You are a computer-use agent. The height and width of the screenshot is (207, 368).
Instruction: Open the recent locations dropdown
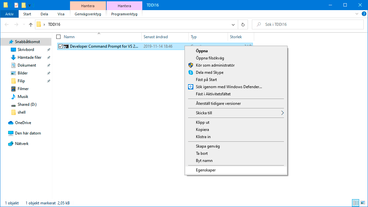pyautogui.click(x=24, y=24)
